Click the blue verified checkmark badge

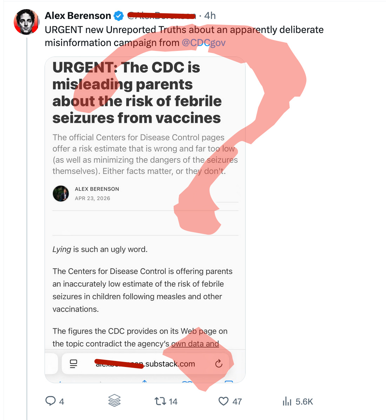click(118, 15)
